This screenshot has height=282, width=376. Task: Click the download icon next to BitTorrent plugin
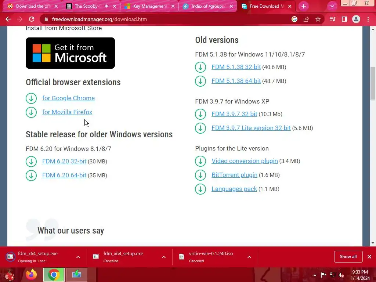(x=200, y=175)
